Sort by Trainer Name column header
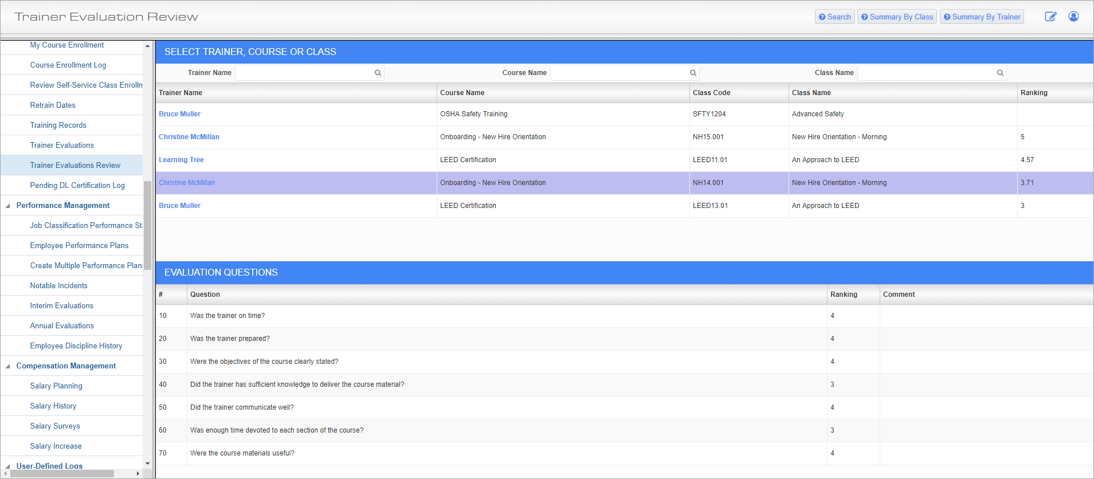 coord(296,93)
